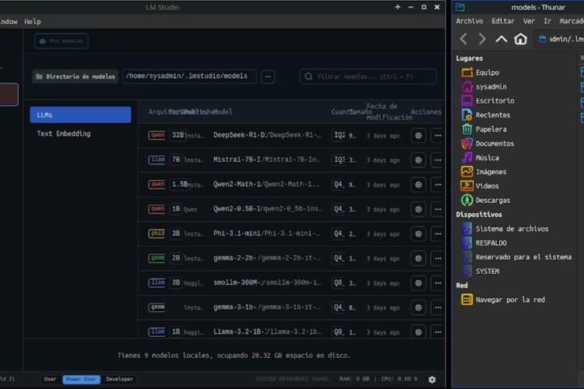Open the Help menu in LM Studio
This screenshot has height=389, width=584.
coord(32,22)
